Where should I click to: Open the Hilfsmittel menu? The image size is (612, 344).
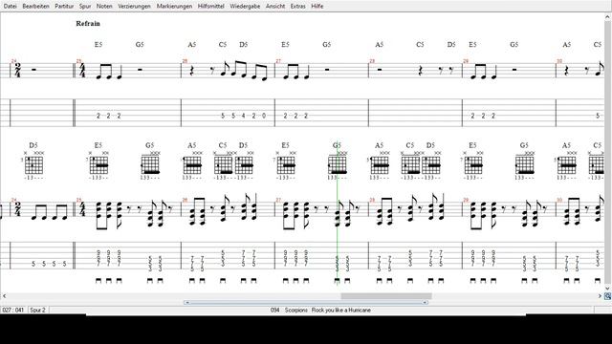pos(211,7)
